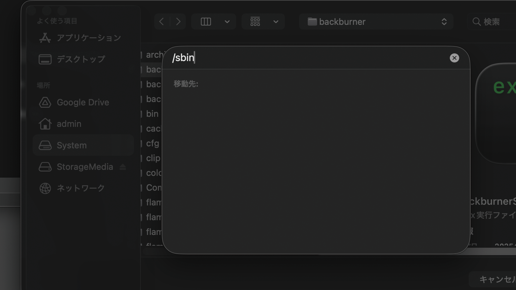Go back with the left chevron

[162, 22]
